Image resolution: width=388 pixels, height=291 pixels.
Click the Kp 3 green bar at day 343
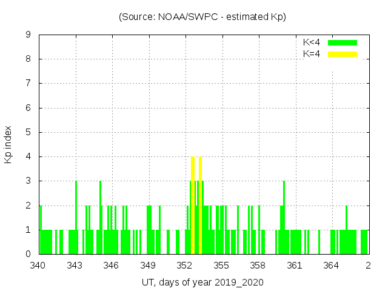(76, 217)
